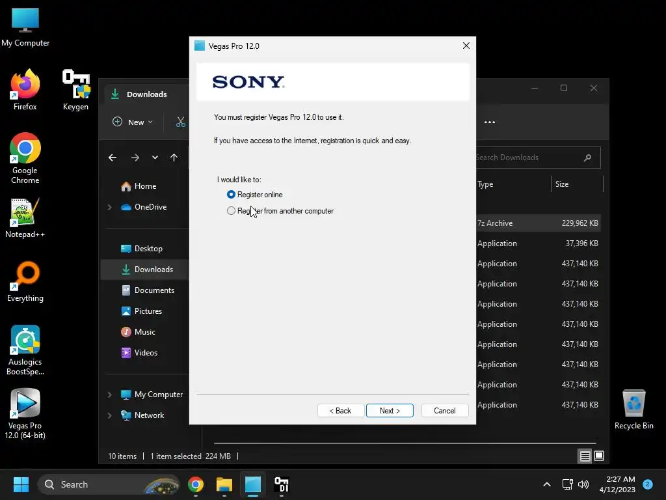Navigate back in File Explorer
This screenshot has height=500, width=666.
click(113, 158)
